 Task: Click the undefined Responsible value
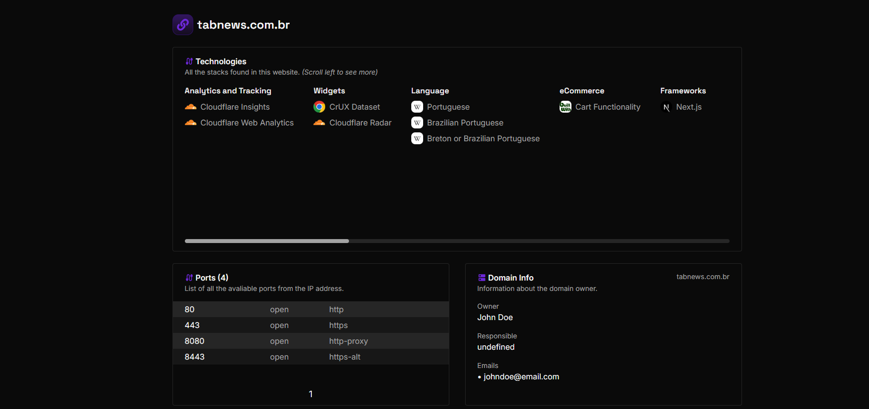pyautogui.click(x=496, y=347)
